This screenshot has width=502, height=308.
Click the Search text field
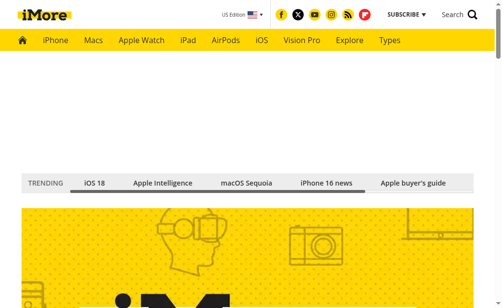pos(452,15)
